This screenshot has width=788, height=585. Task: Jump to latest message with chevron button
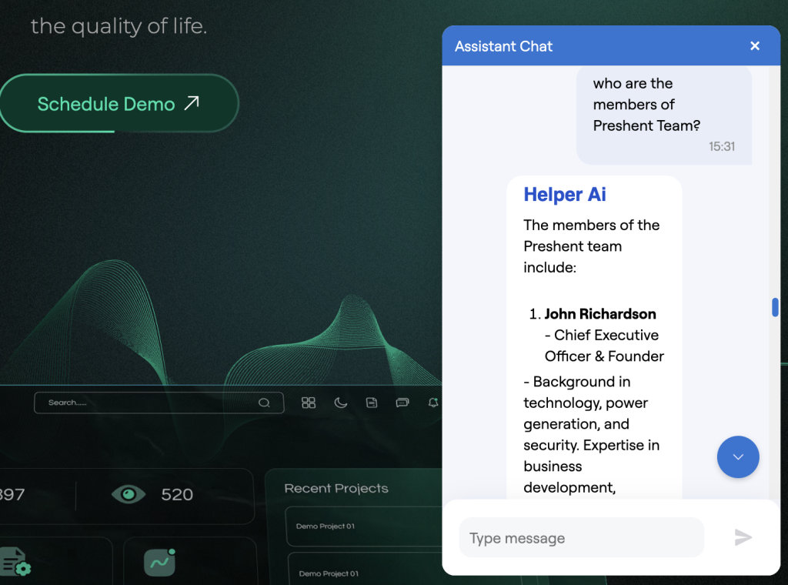coord(738,457)
